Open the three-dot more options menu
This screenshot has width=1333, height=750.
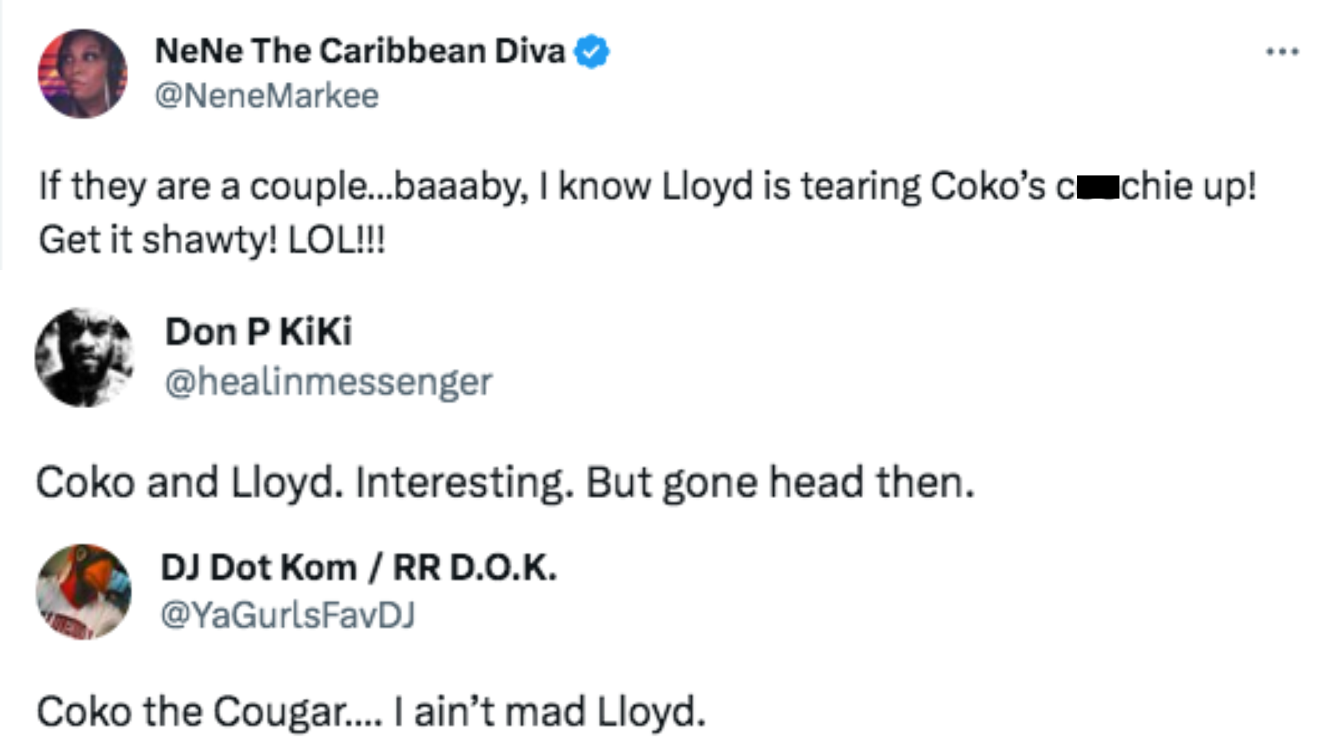[x=1282, y=51]
